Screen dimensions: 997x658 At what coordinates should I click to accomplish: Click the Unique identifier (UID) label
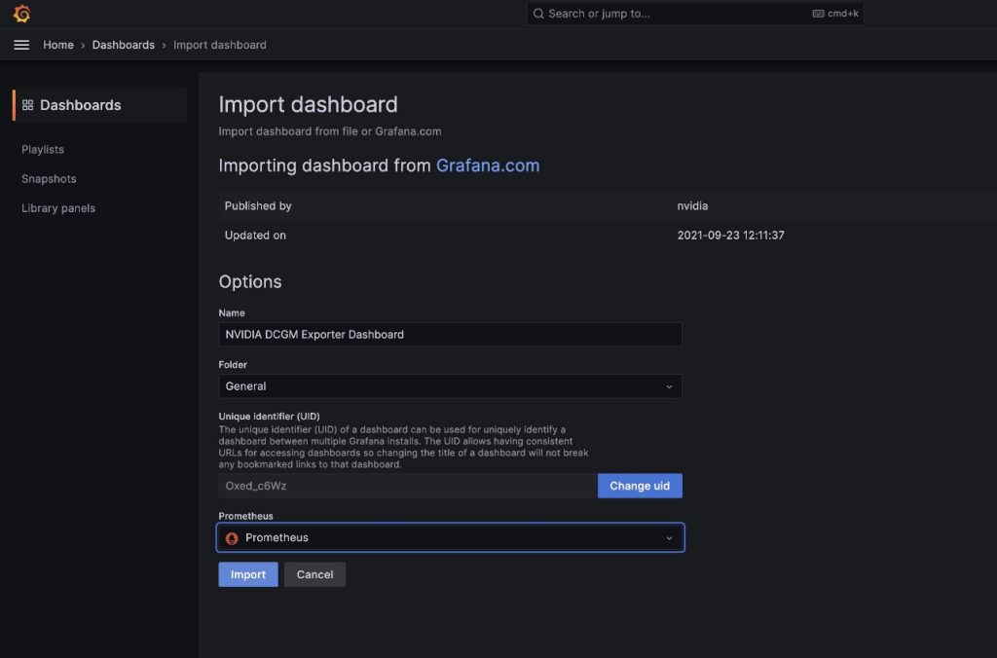[269, 417]
